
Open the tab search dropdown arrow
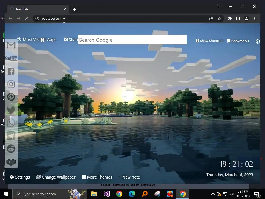click(x=218, y=6)
